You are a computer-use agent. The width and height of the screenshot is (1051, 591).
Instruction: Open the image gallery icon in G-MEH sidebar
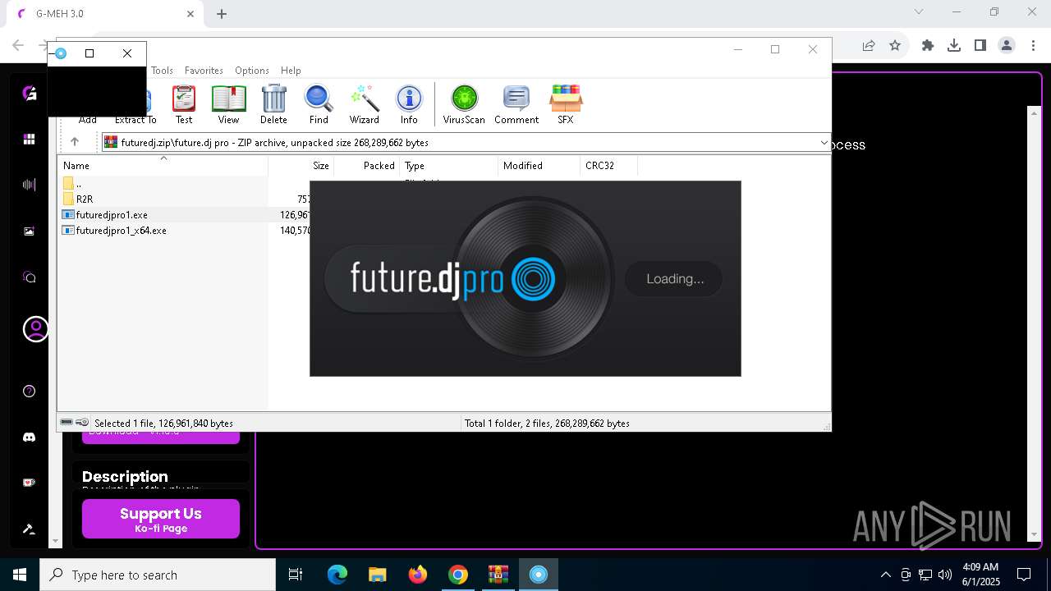[30, 231]
